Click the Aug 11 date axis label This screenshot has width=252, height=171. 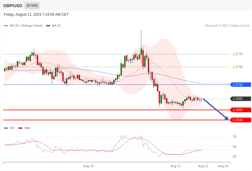176,166
